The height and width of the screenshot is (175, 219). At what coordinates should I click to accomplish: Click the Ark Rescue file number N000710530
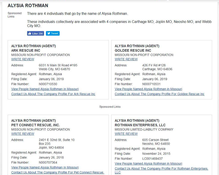(x=48, y=84)
